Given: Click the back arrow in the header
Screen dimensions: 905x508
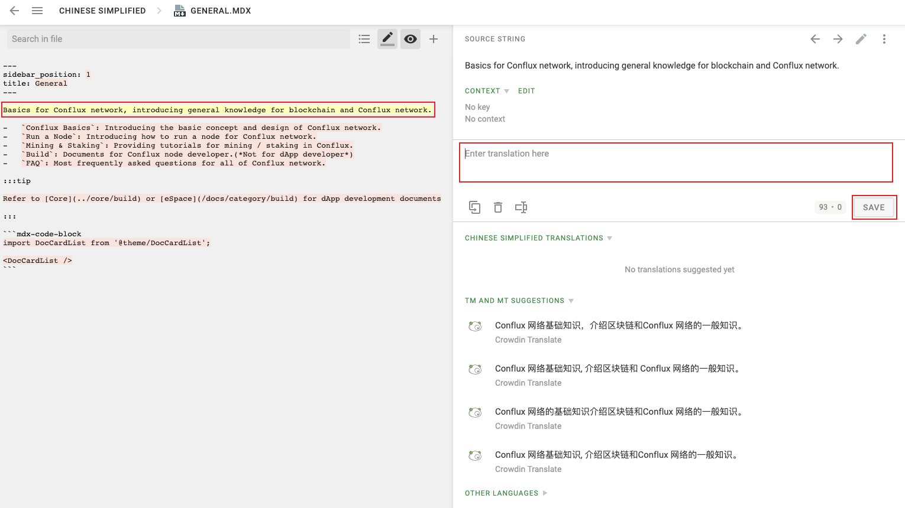Looking at the screenshot, I should [x=14, y=11].
